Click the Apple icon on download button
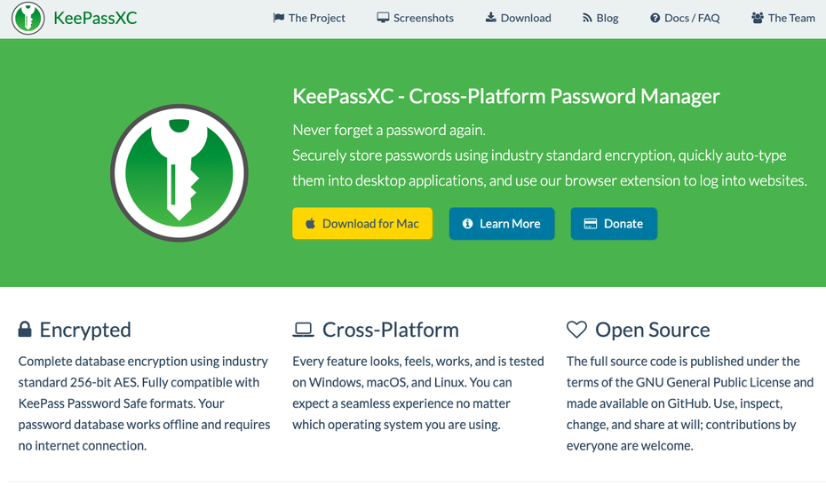 [x=311, y=224]
